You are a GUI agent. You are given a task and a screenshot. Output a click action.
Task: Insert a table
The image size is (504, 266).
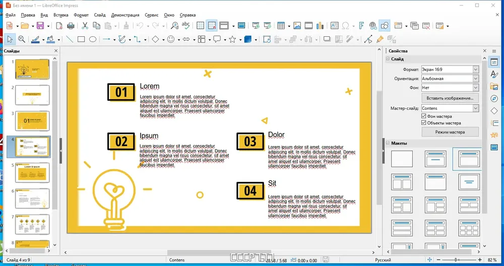[281, 26]
